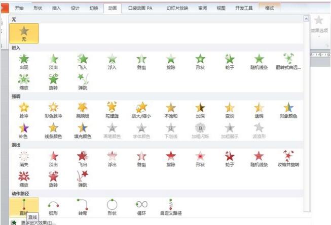Image resolution: width=331 pixels, height=225 pixels.
Task: Select the 彩色脉冲 emphasis effect
Action: [x=53, y=110]
